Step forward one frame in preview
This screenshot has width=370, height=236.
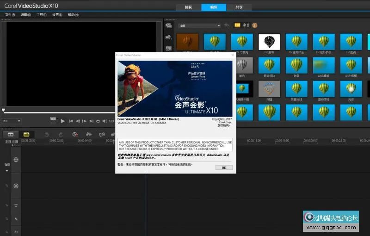(x=84, y=121)
